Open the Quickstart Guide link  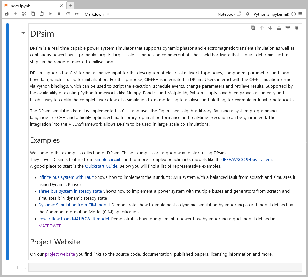point(101,166)
